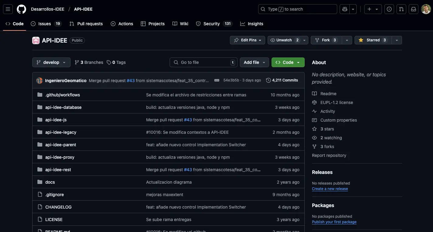Click Report repository

[x=329, y=155]
